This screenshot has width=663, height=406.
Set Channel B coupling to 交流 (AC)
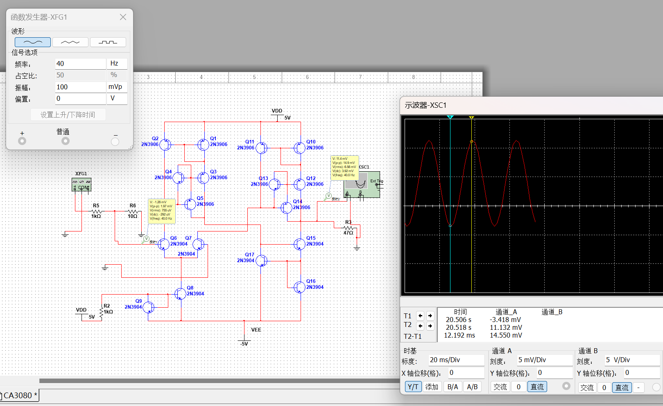(x=587, y=388)
